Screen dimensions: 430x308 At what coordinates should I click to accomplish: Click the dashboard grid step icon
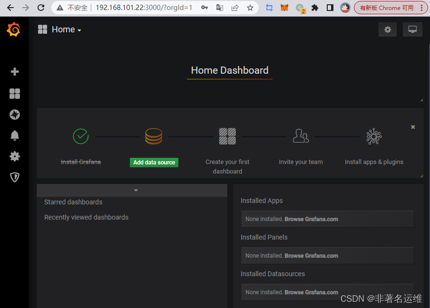click(x=227, y=136)
